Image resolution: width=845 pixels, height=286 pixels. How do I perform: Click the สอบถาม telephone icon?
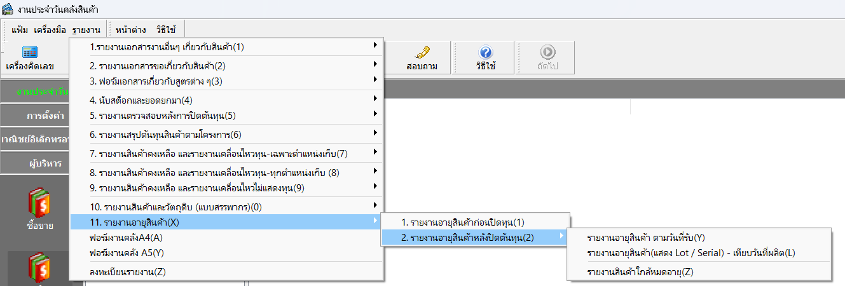tap(422, 53)
